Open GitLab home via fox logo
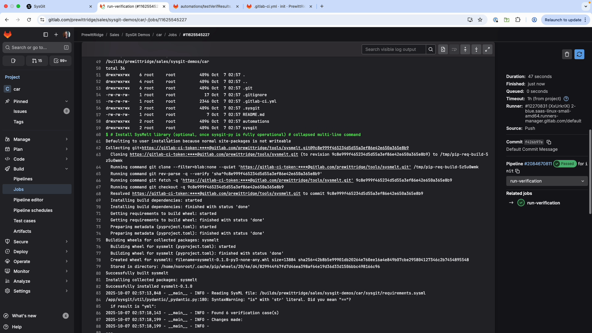This screenshot has height=333, width=592. [7, 35]
